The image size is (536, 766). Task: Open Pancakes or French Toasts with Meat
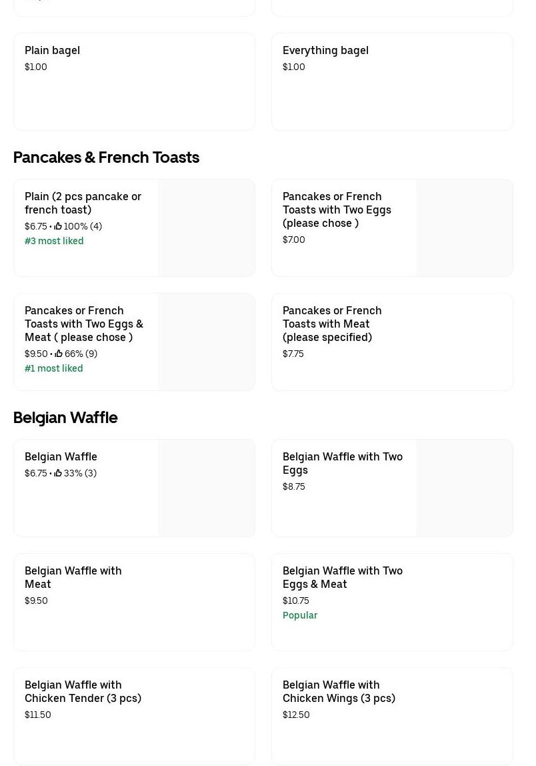click(x=332, y=324)
